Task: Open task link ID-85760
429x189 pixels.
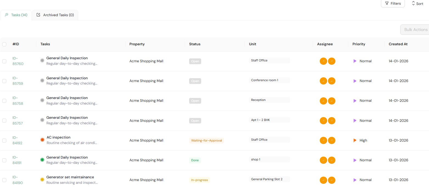Action: (18, 61)
